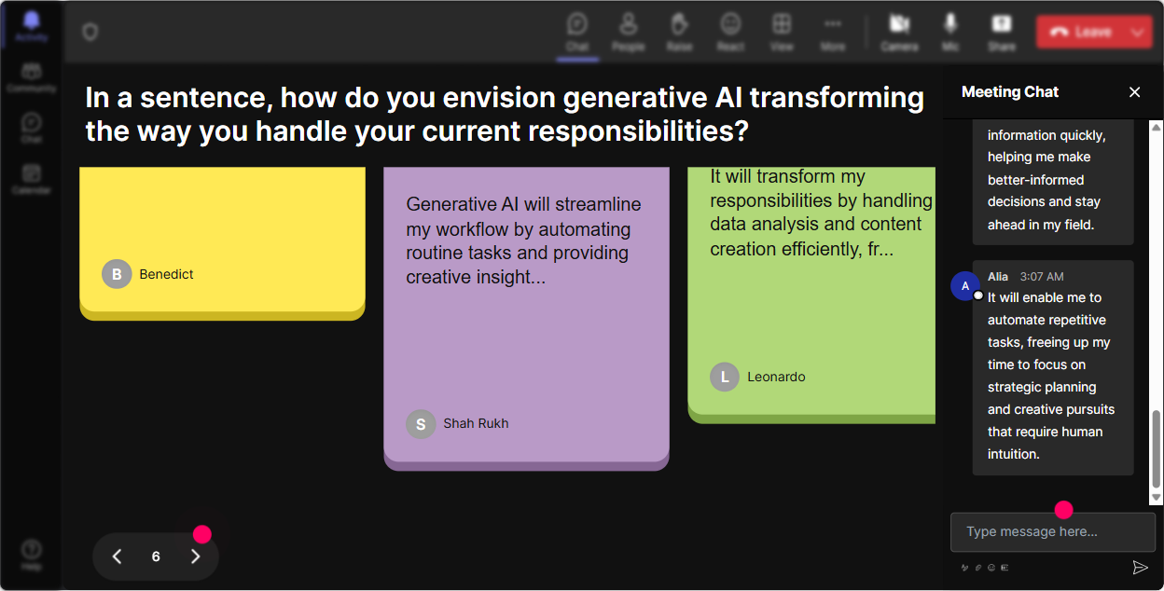This screenshot has height=591, width=1164.
Task: Open the Community section in the sidebar
Action: coord(32,77)
